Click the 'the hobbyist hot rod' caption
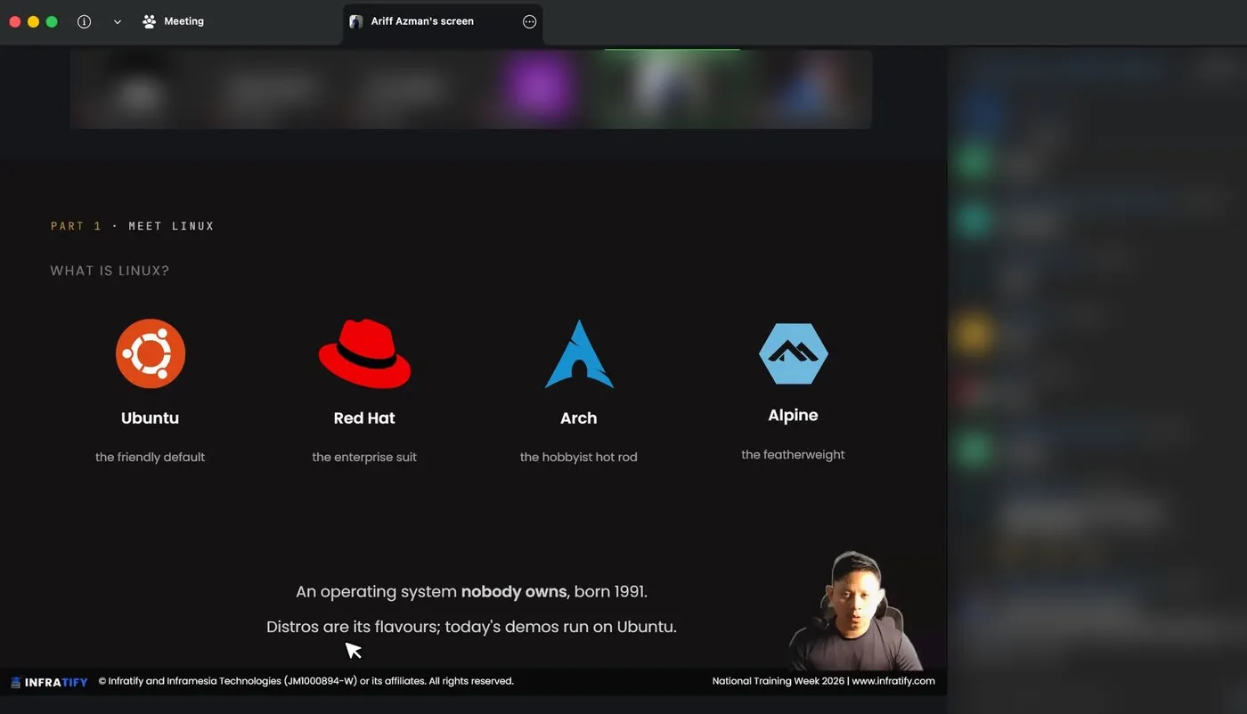Image resolution: width=1247 pixels, height=714 pixels. (x=579, y=457)
